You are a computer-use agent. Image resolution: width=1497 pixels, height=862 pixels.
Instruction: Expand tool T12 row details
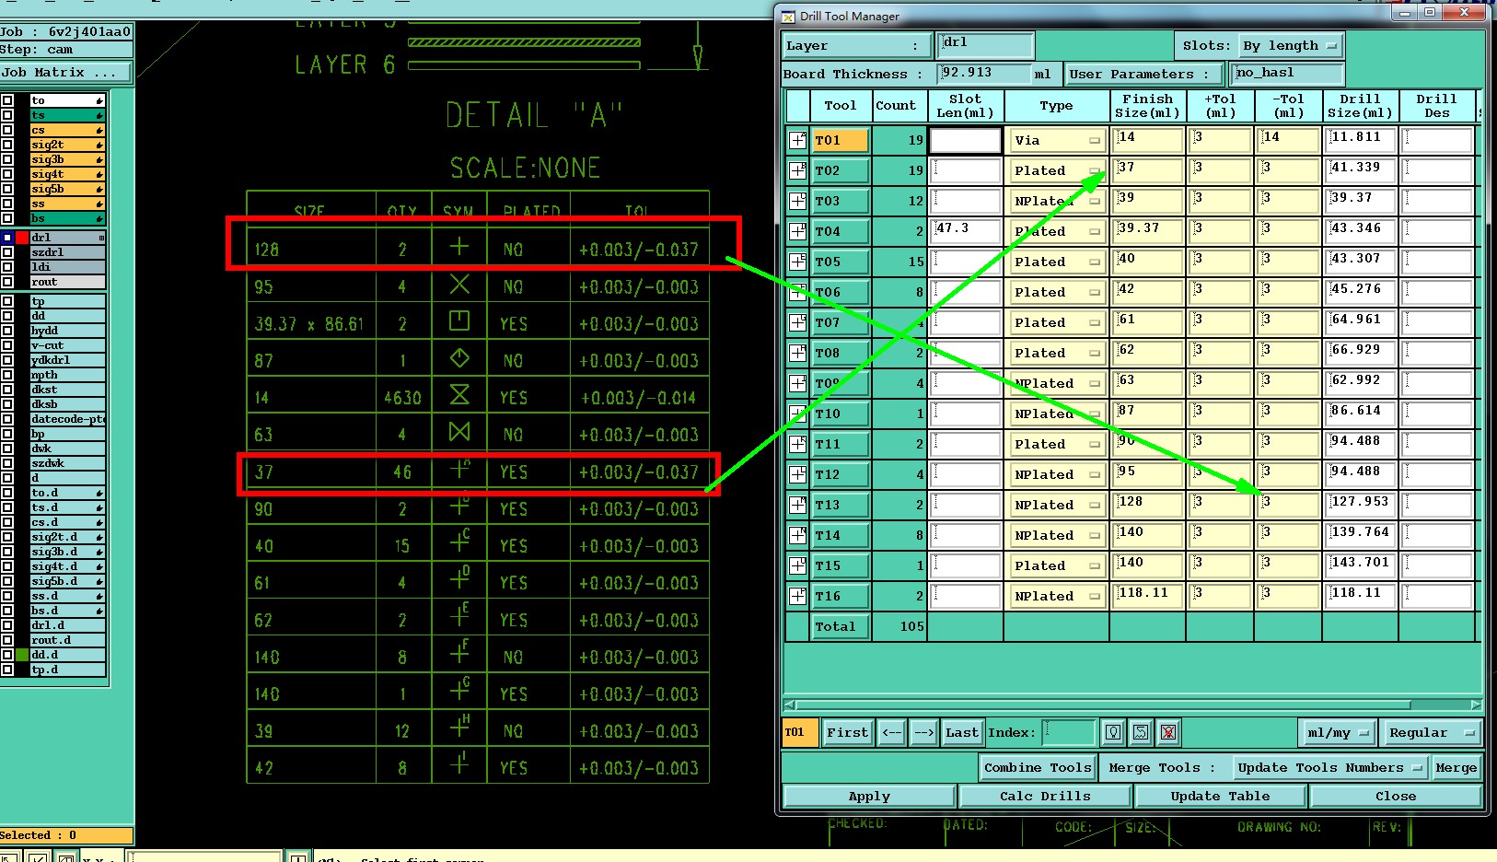(x=797, y=474)
